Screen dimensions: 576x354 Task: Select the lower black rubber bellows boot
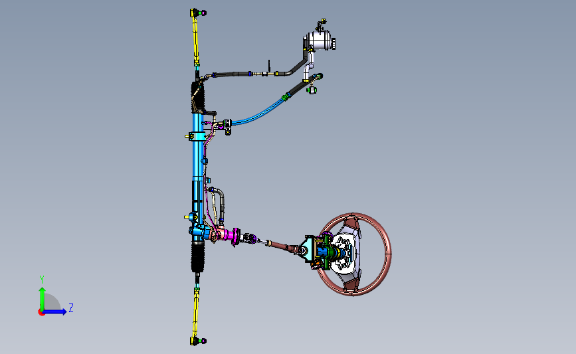pyautogui.click(x=197, y=258)
